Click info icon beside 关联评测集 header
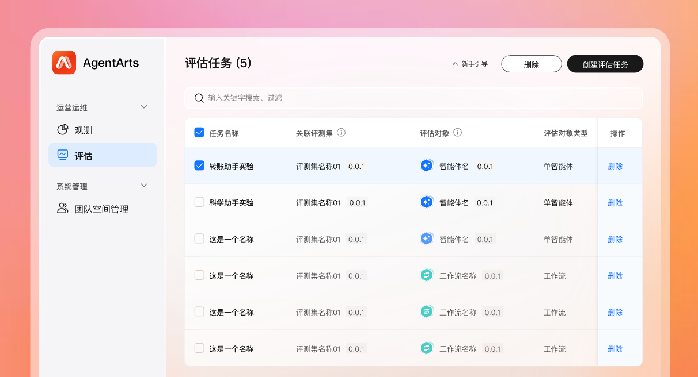698x377 pixels. pyautogui.click(x=341, y=133)
